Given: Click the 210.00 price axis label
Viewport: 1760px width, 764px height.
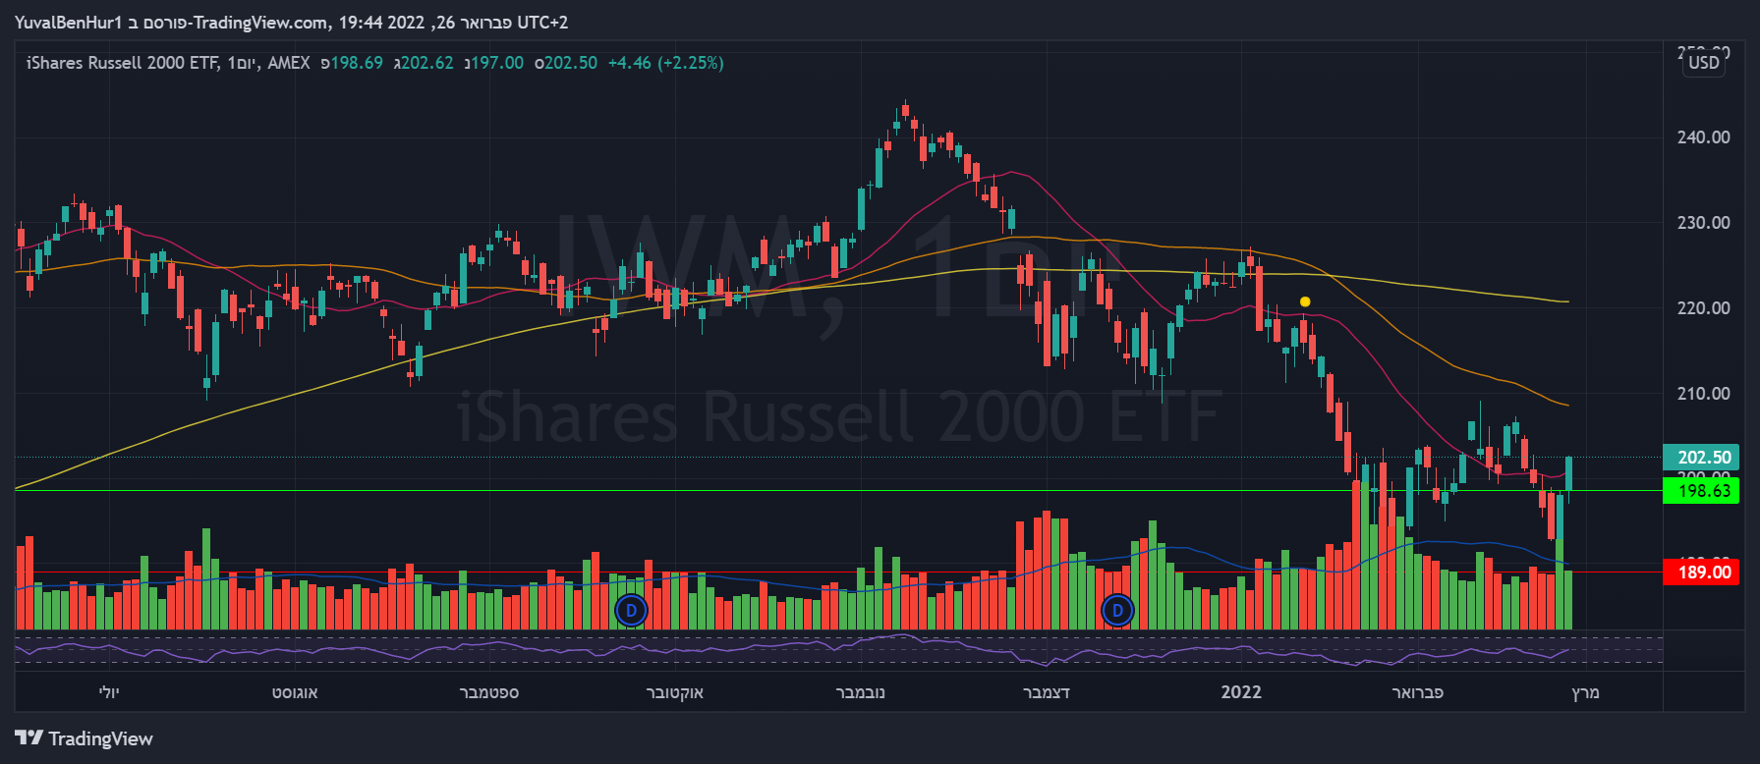Looking at the screenshot, I should click(1703, 394).
